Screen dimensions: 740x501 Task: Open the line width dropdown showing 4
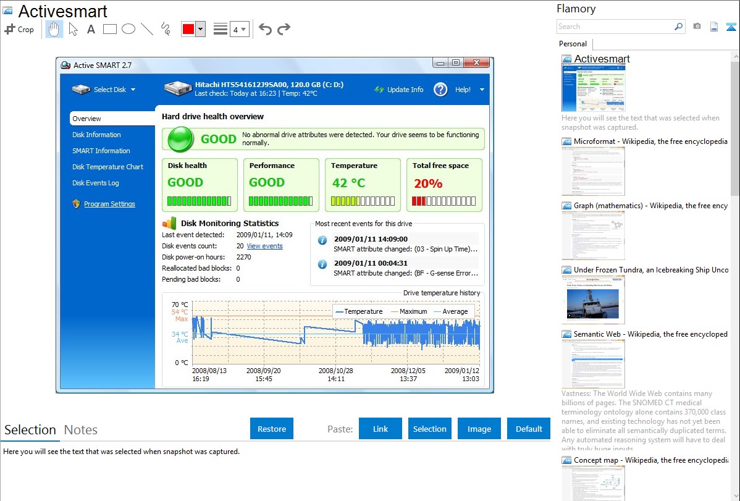pyautogui.click(x=240, y=29)
